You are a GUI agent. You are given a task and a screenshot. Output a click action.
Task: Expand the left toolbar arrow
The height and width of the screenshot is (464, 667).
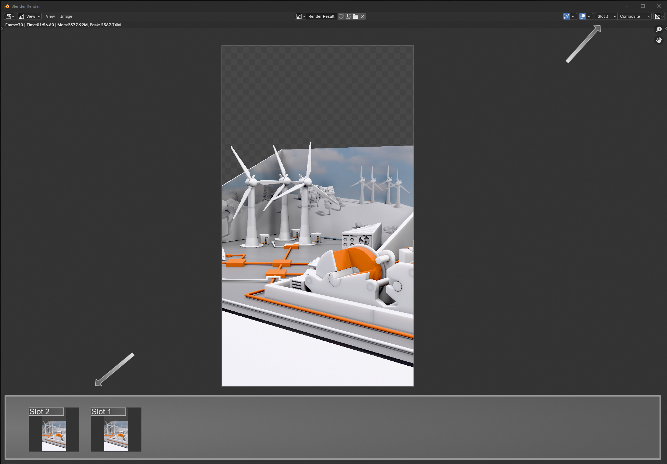click(x=2, y=29)
